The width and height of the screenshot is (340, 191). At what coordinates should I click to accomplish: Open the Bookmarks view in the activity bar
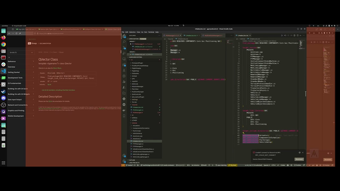tap(124, 116)
